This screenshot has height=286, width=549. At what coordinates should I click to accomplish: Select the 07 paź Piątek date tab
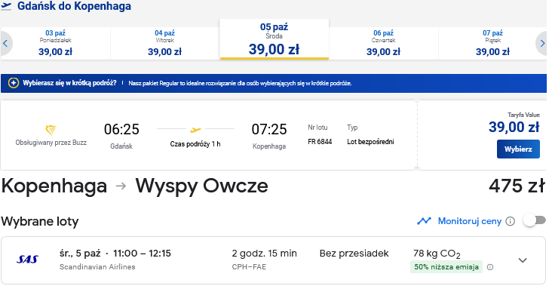tap(492, 44)
